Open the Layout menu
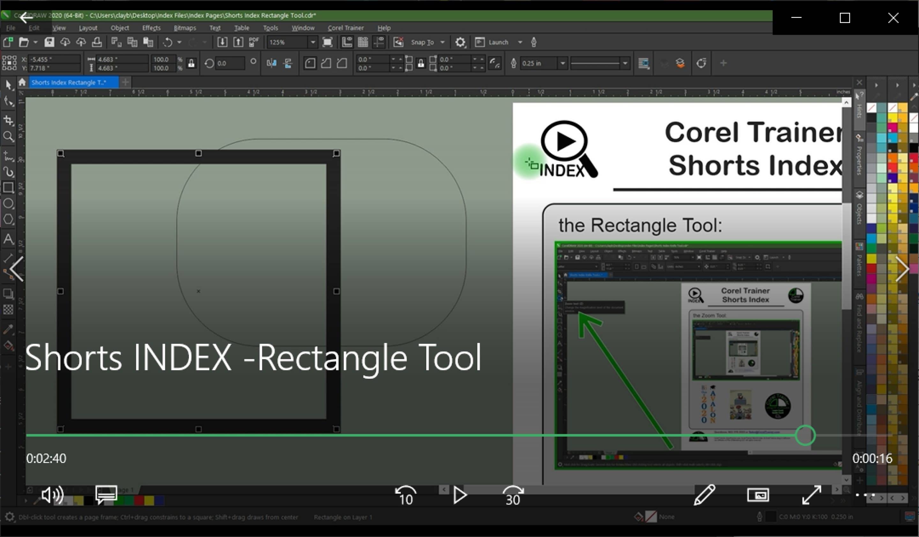This screenshot has width=919, height=537. click(x=88, y=28)
